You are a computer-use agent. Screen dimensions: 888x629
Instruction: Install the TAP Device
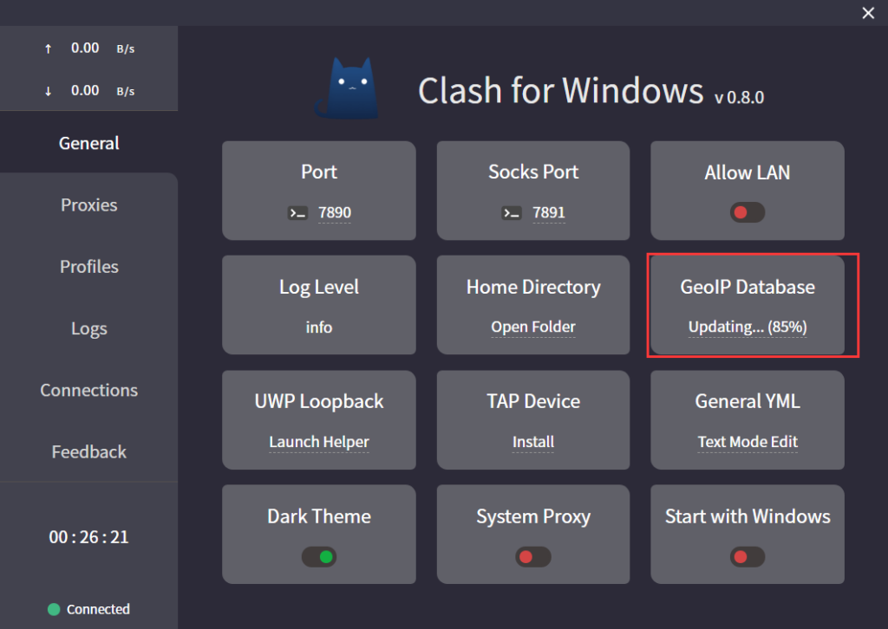click(x=532, y=441)
